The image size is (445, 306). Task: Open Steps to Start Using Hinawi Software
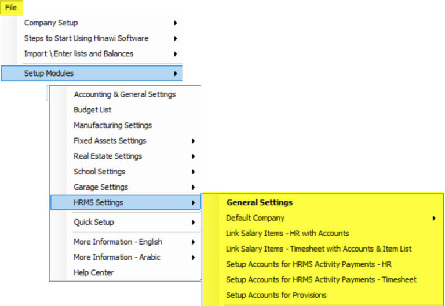pyautogui.click(x=86, y=38)
